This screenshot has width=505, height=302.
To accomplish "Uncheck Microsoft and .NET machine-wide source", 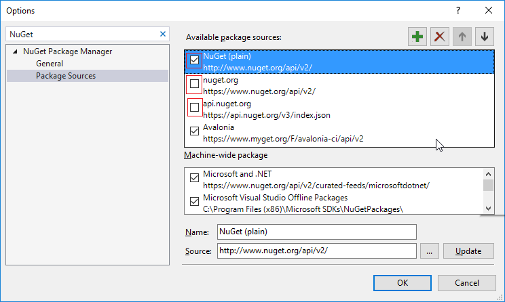I will tap(195, 178).
